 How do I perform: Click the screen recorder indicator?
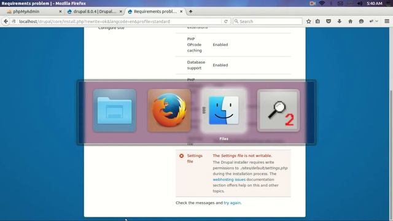click(313, 3)
